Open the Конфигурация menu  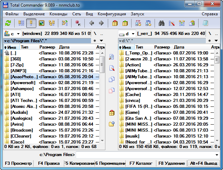[x=112, y=14]
